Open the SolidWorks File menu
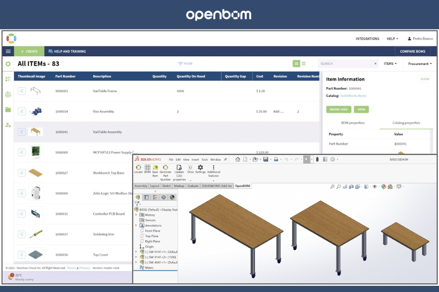Image resolution: width=439 pixels, height=292 pixels. (171, 159)
